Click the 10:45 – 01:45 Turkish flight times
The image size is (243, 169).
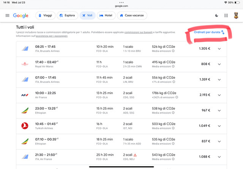tap(46, 124)
